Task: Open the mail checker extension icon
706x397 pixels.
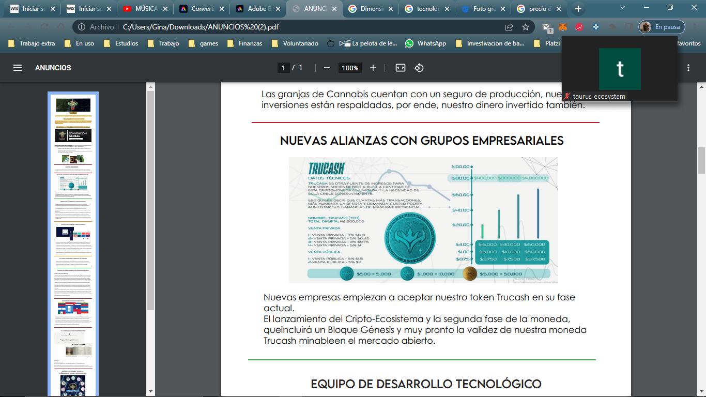Action: [547, 27]
